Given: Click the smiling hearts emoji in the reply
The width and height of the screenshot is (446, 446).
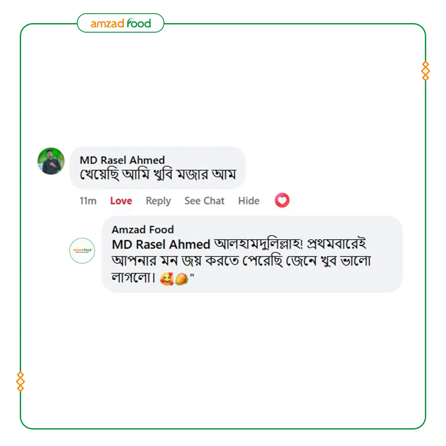Looking at the screenshot, I should [x=167, y=278].
